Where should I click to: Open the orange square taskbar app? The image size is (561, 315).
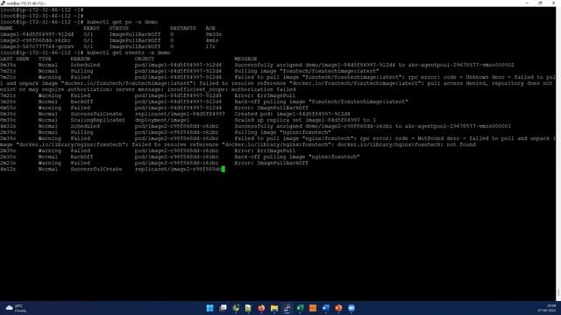(x=313, y=308)
